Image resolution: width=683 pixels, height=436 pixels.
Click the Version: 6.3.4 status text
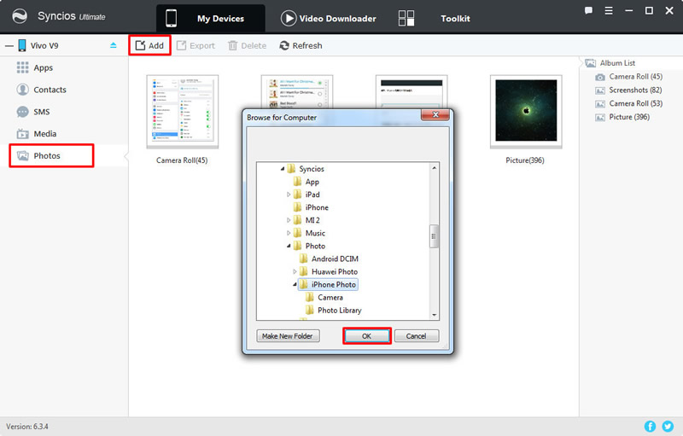[27, 427]
